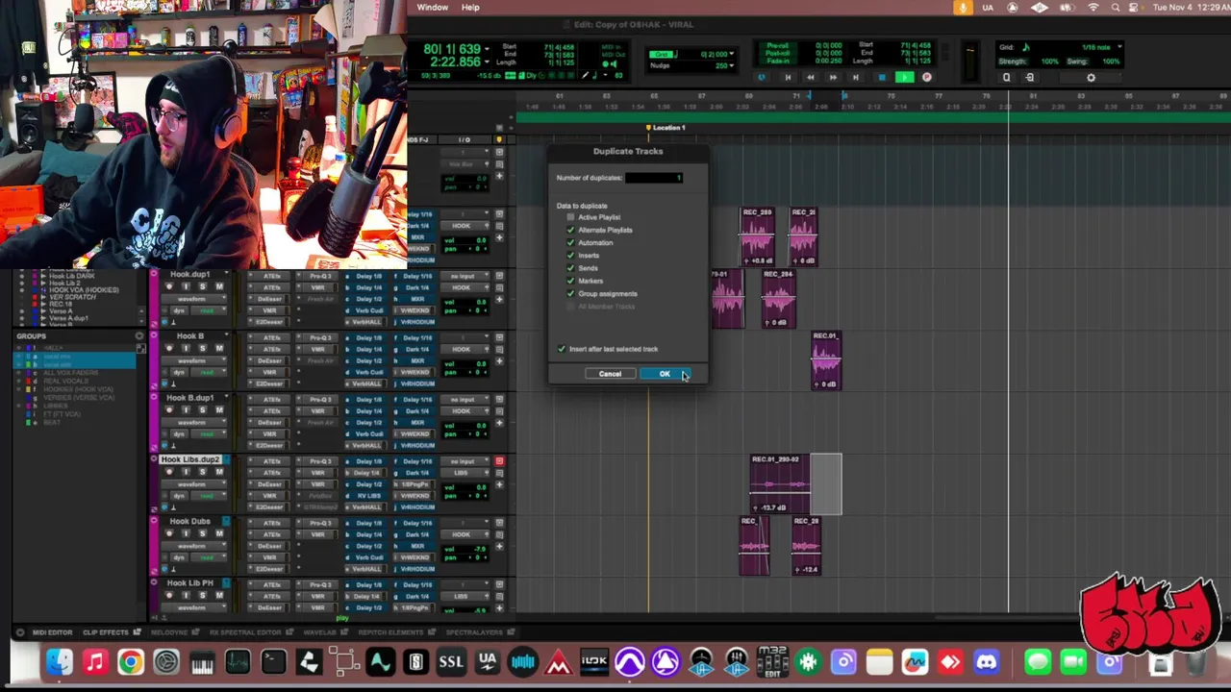This screenshot has height=692, width=1231.
Task: Open the RX Spectral Editor tab
Action: click(244, 632)
